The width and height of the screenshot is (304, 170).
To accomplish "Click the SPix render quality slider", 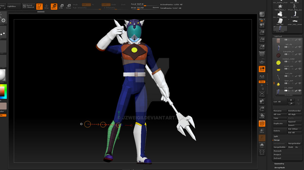I will [x=262, y=20].
